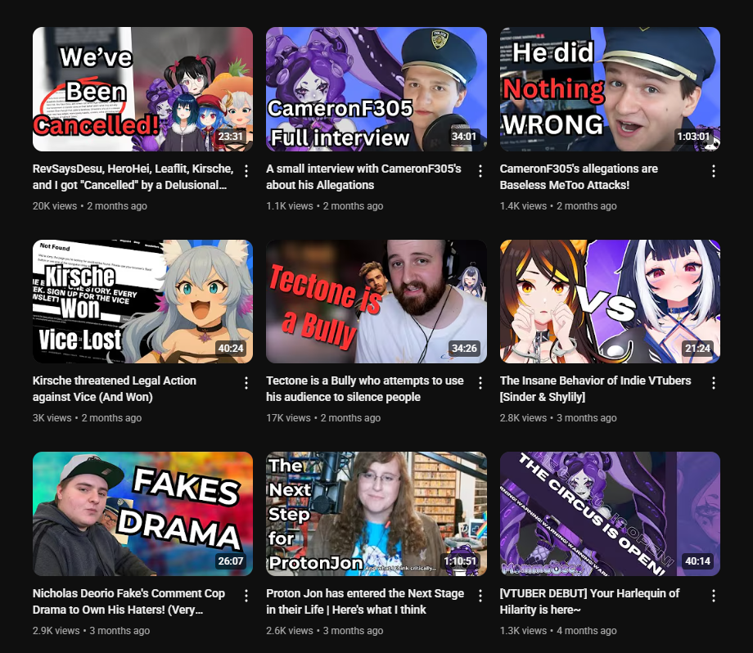
Task: Click the VS thumbnail with two VTubers
Action: coord(610,301)
